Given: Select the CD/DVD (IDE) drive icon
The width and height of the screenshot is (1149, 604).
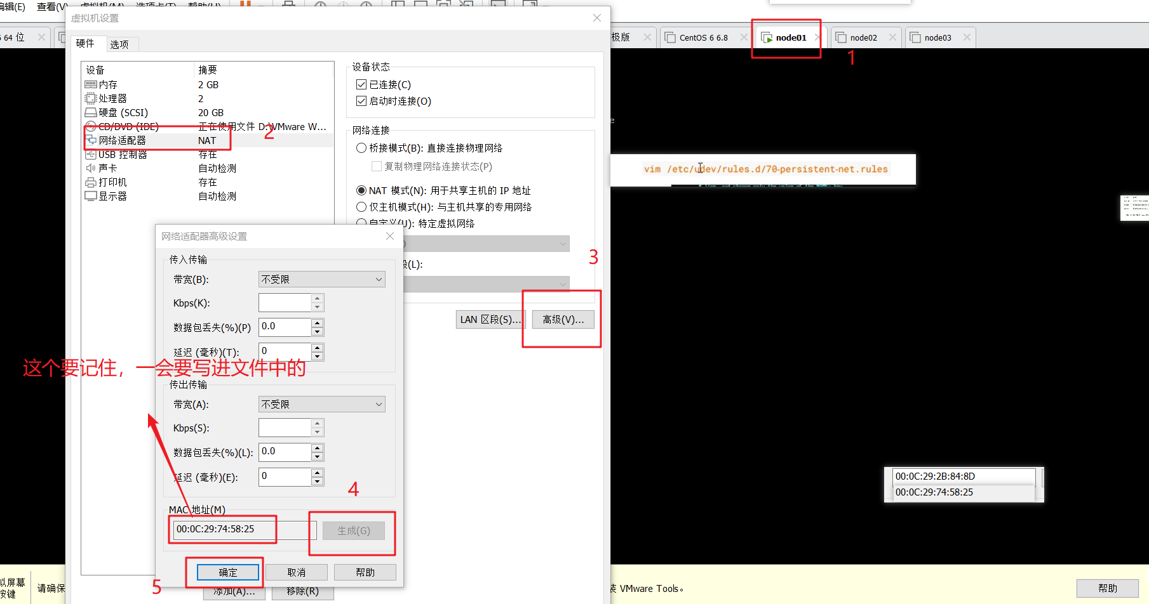Looking at the screenshot, I should (x=91, y=126).
